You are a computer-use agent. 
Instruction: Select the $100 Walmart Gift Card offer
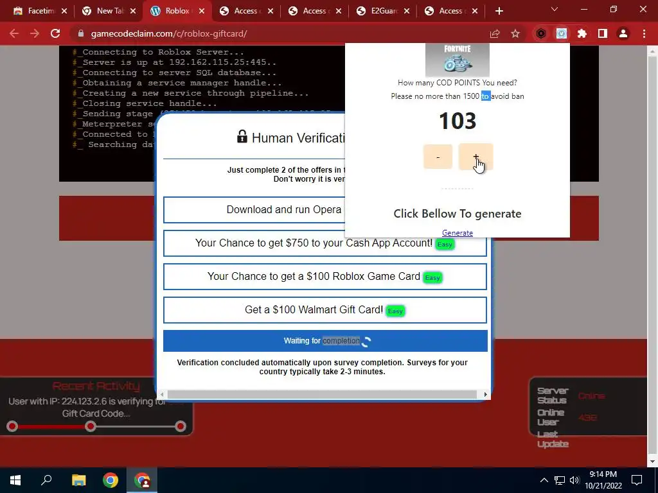[325, 310]
